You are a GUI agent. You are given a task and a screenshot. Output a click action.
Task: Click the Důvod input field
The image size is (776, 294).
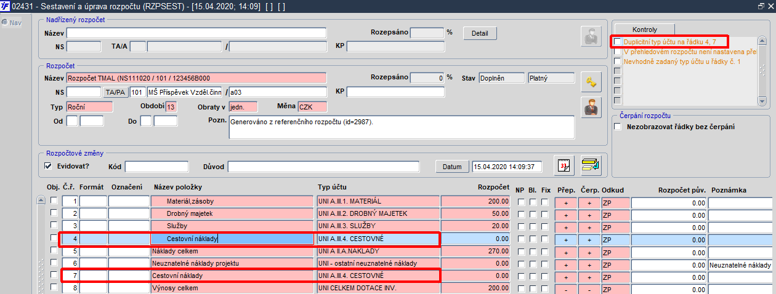tap(323, 167)
